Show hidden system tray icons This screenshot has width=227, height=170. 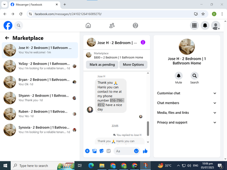(178, 165)
